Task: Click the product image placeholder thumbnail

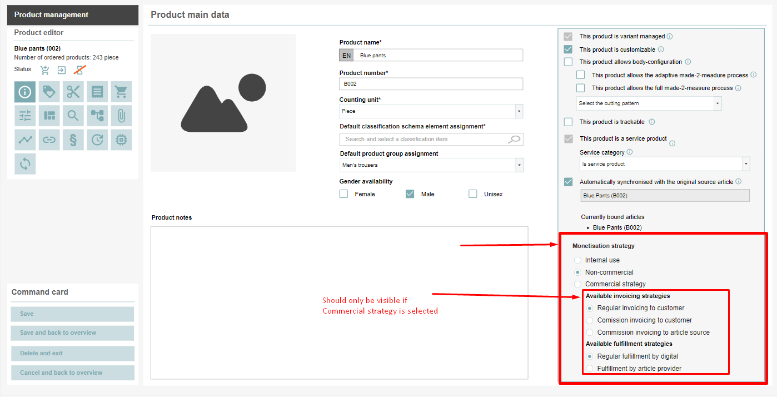Action: (x=223, y=103)
